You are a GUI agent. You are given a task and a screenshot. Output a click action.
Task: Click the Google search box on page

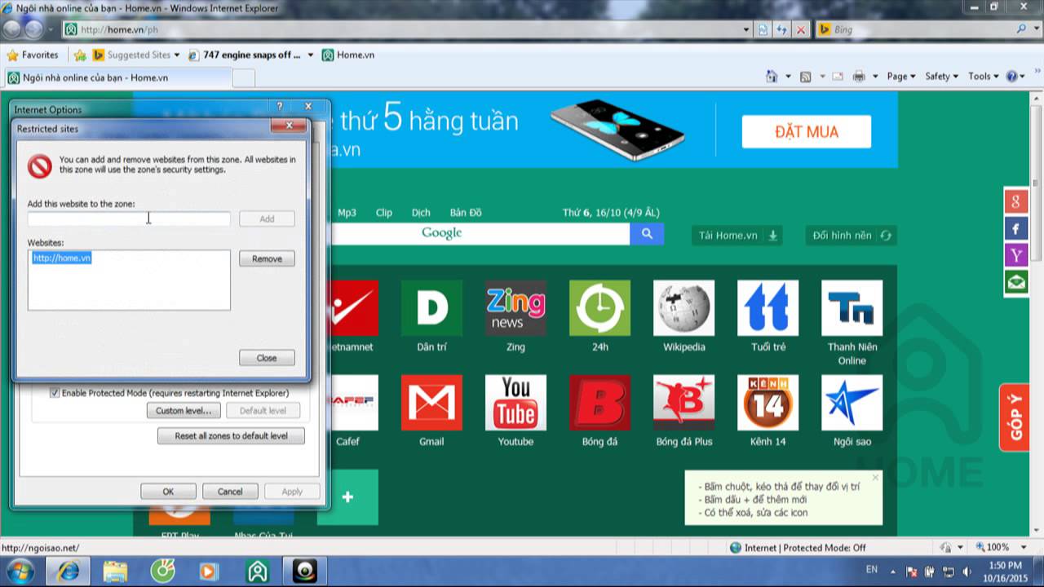pyautogui.click(x=481, y=233)
